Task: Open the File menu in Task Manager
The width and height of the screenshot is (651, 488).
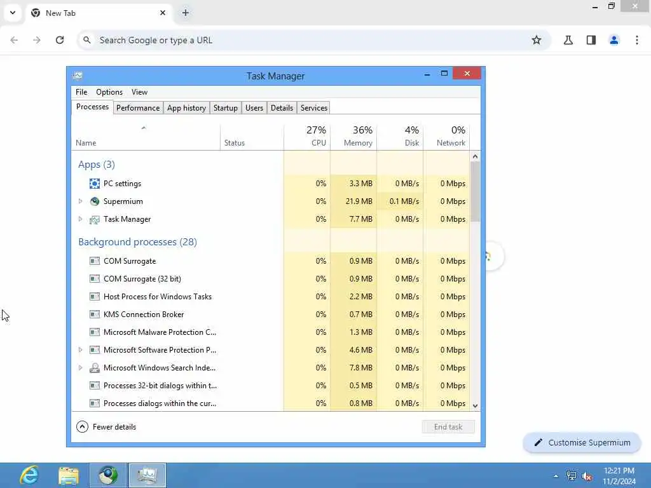Action: 81,92
